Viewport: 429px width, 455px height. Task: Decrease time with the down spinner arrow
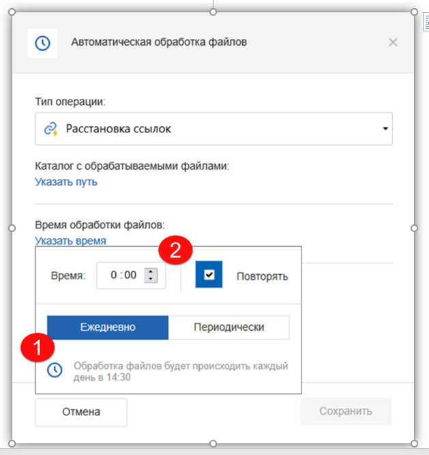[x=152, y=280]
